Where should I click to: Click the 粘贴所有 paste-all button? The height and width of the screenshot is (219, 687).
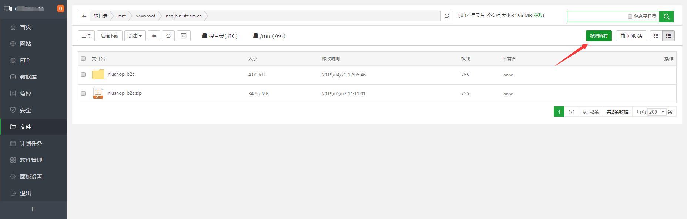tap(599, 36)
